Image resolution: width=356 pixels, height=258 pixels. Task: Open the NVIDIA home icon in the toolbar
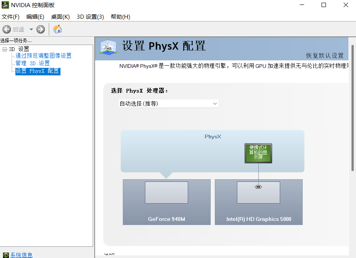(57, 29)
